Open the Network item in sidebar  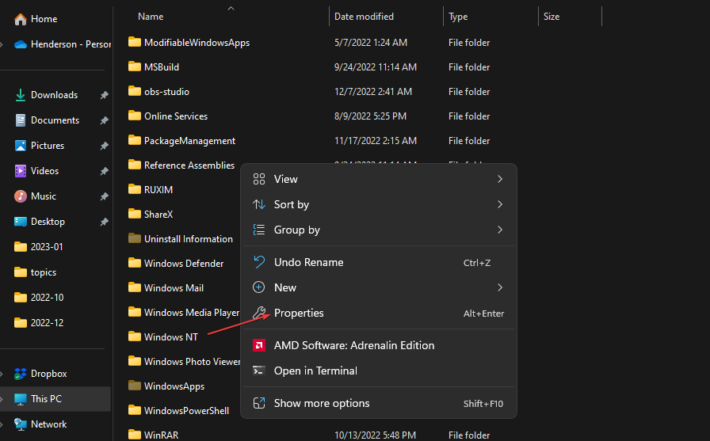point(48,424)
